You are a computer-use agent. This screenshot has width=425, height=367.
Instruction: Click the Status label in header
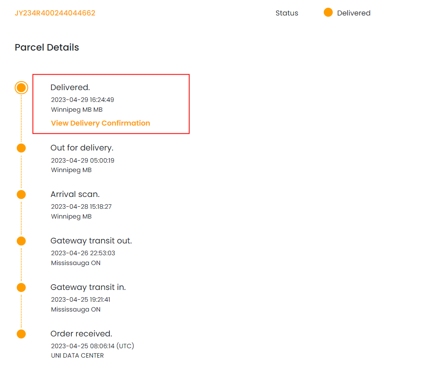coord(287,13)
